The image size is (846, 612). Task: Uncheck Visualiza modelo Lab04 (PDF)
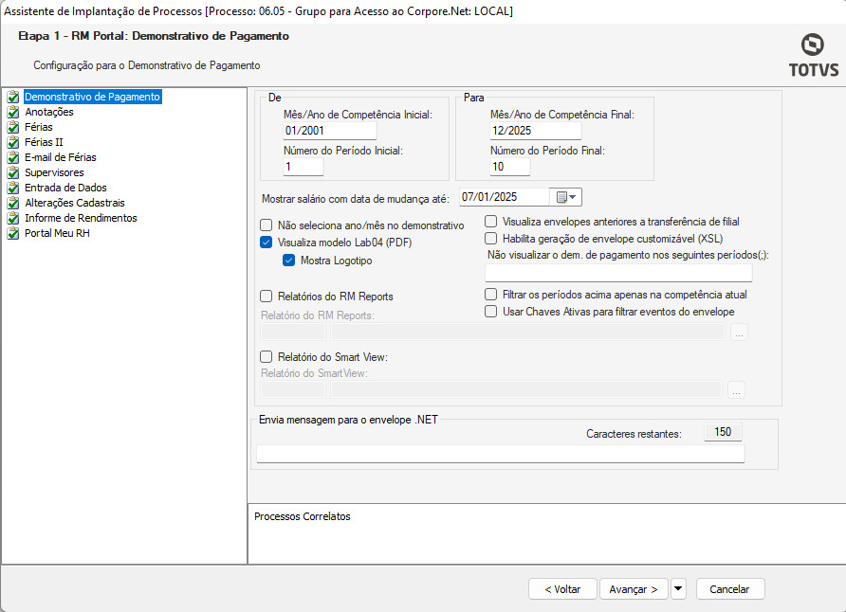coord(266,243)
